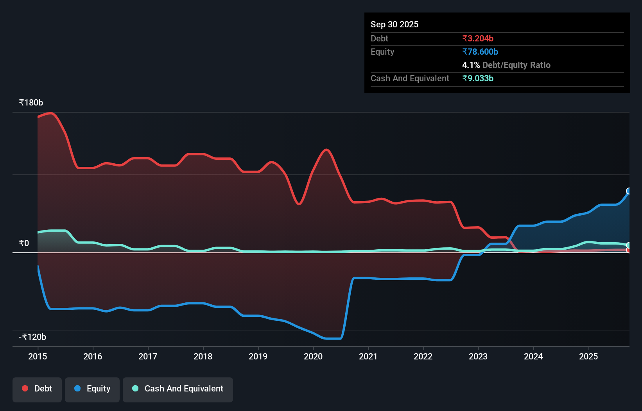Select the 2025 year label on axis
The width and height of the screenshot is (642, 411).
[x=589, y=357]
